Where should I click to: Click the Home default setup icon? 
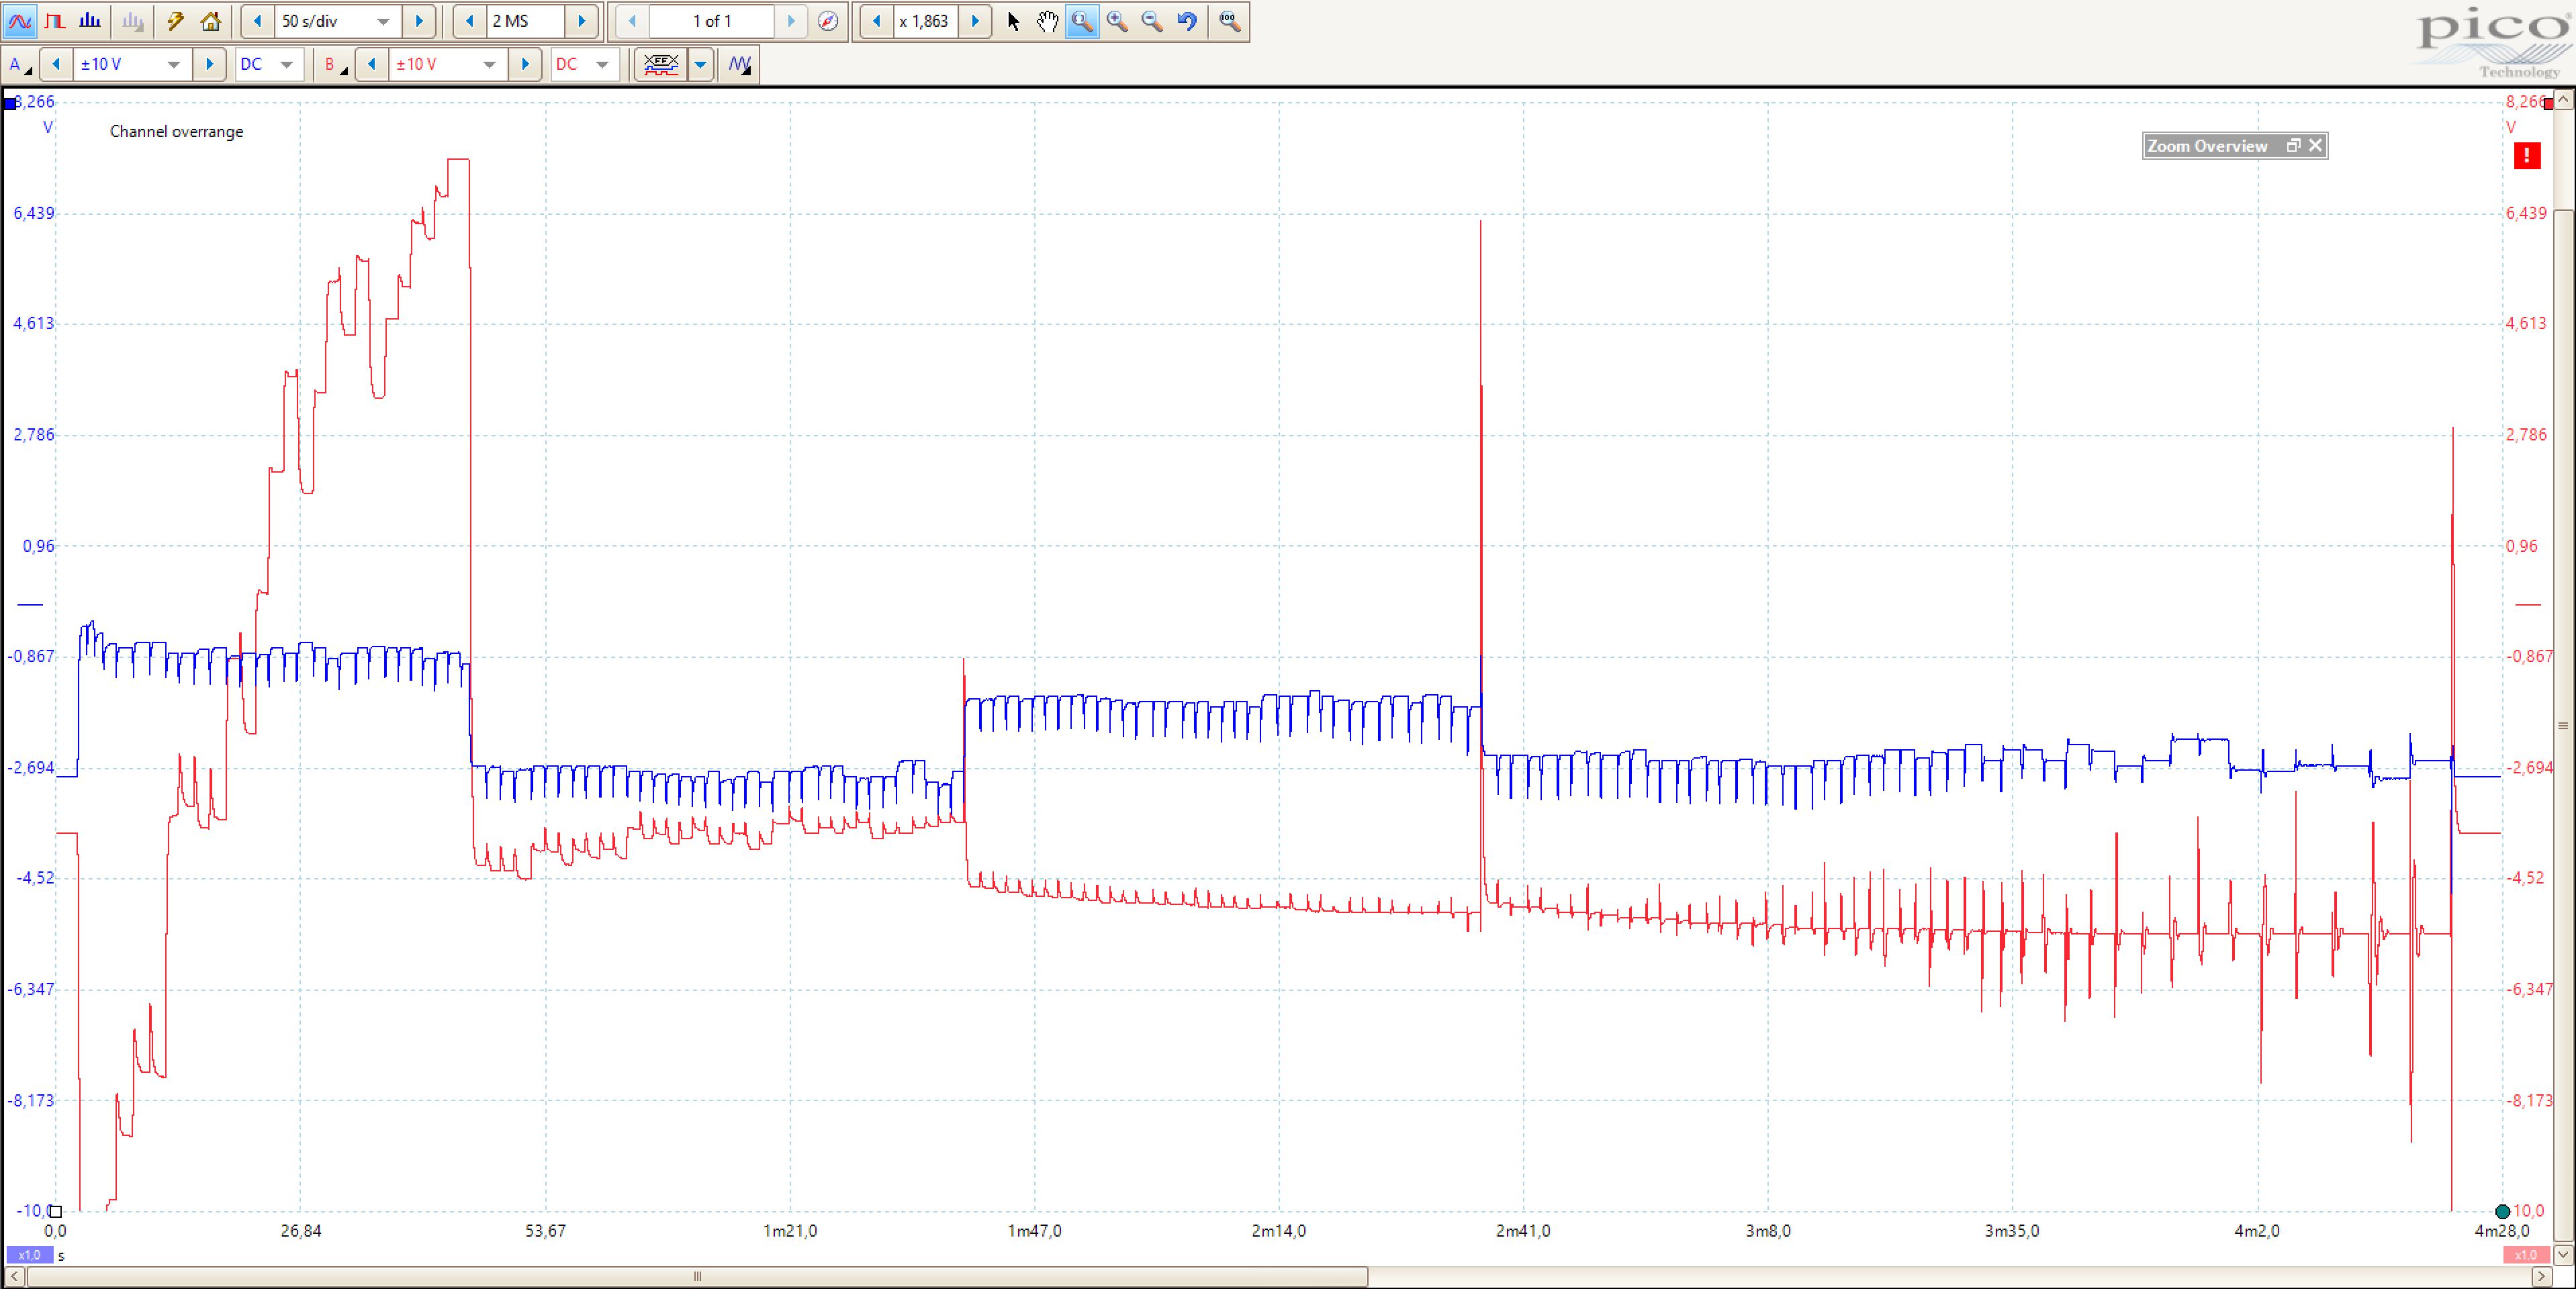[211, 21]
